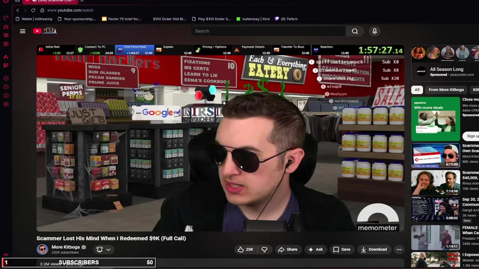Open Extensions cube icon in sidebar
The image size is (479, 269).
(6, 96)
